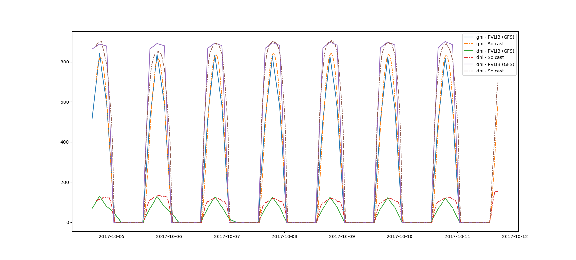The height and width of the screenshot is (260, 576).
Task: Click the 'dni - PVLIB (GFS)' legend entry
Action: [x=489, y=64]
